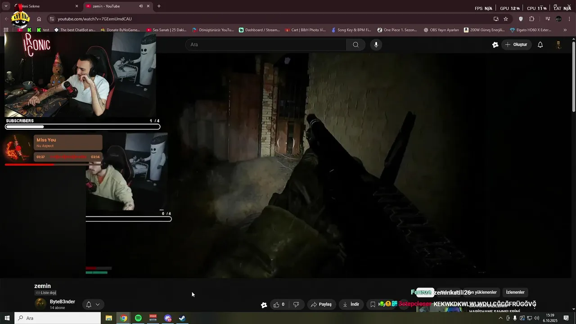Image resolution: width=576 pixels, height=324 pixels.
Task: Open YouTube notifications bell
Action: pos(540,45)
